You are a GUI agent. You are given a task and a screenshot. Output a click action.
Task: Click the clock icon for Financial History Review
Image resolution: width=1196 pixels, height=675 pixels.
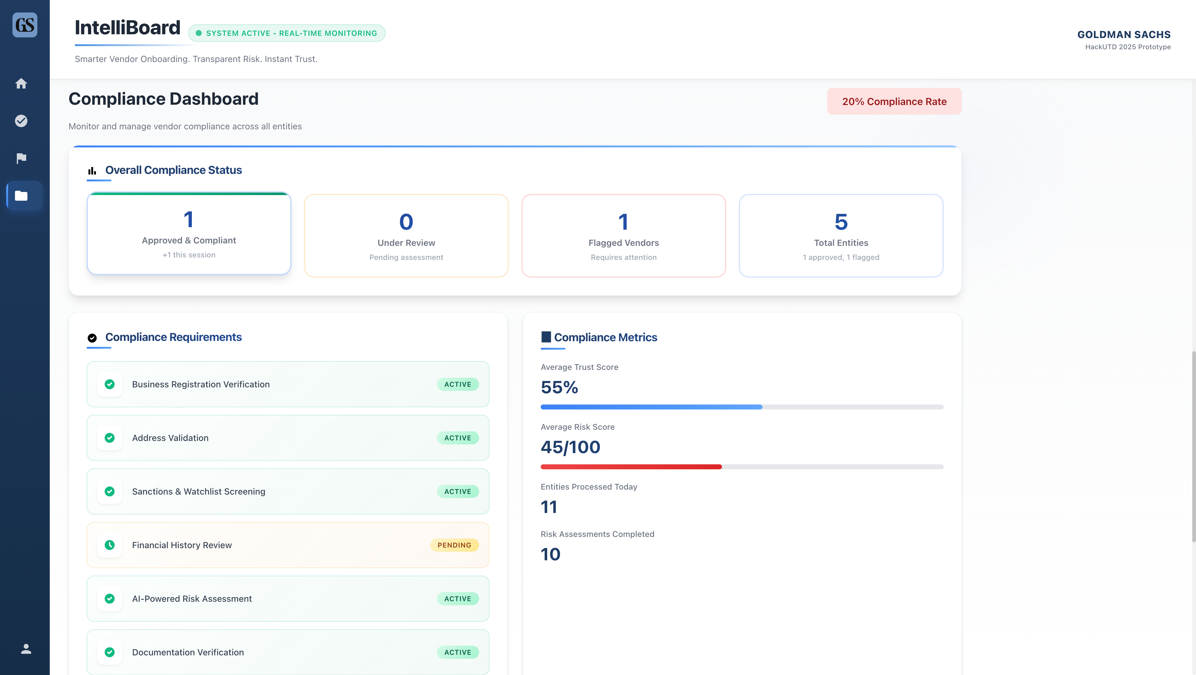[x=110, y=545]
